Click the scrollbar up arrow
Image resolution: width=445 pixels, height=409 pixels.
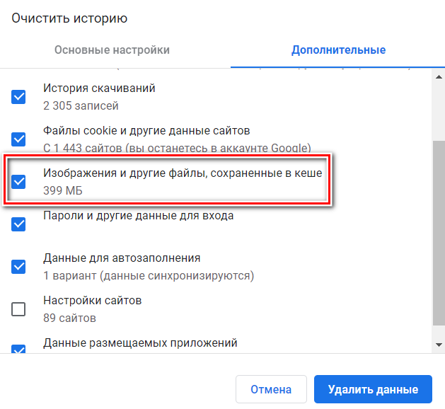439,77
